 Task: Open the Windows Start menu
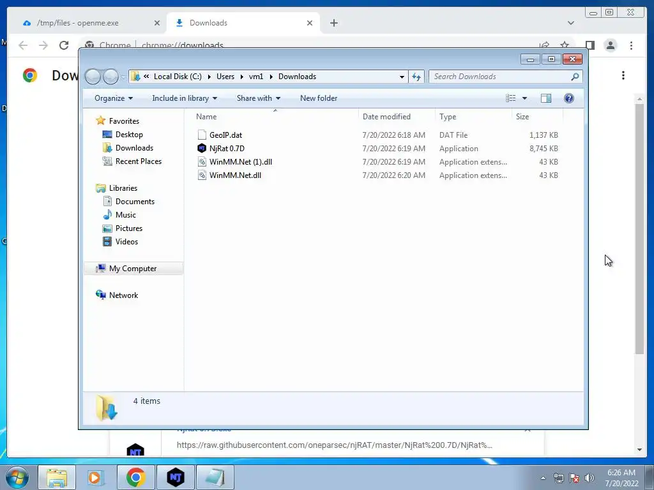click(17, 477)
